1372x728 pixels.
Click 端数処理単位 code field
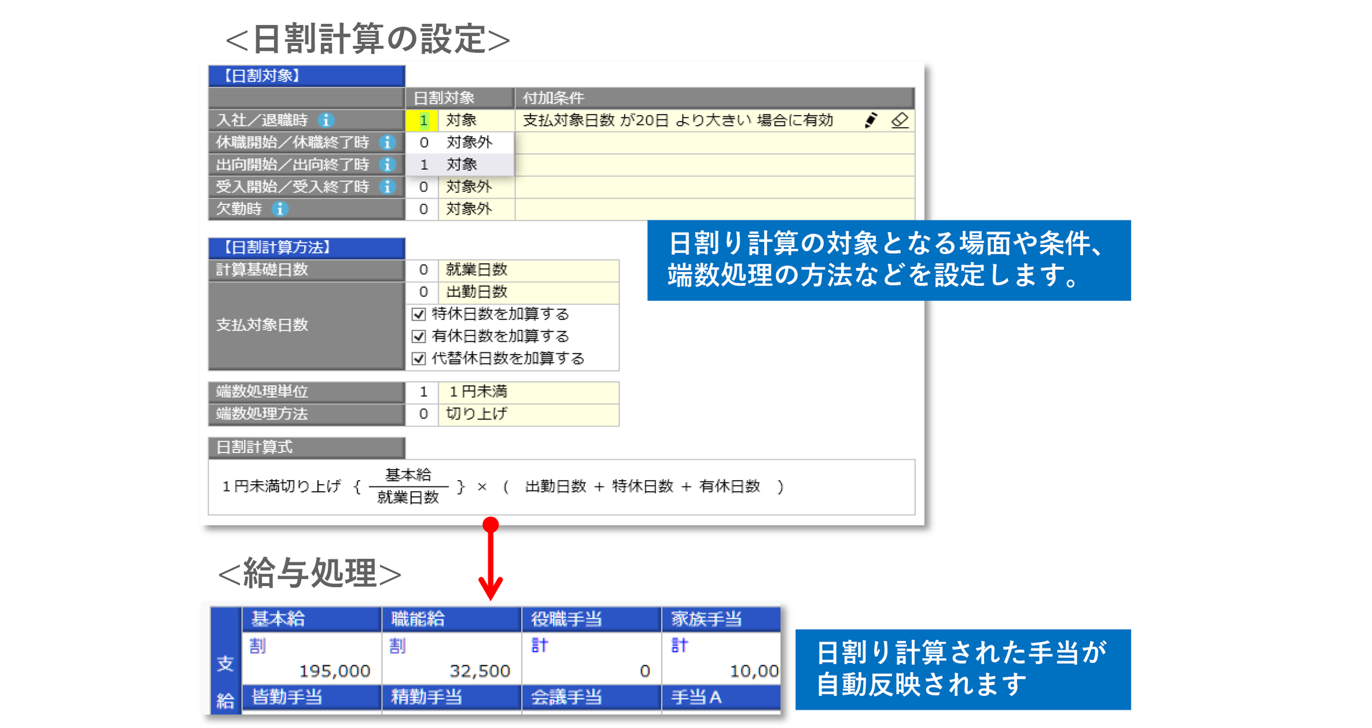pyautogui.click(x=422, y=392)
